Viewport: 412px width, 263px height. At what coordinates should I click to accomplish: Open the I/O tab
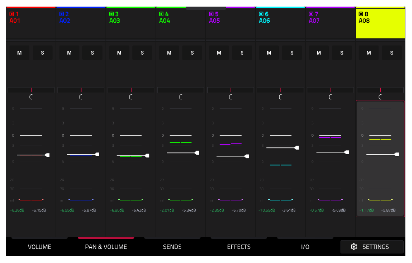click(305, 247)
